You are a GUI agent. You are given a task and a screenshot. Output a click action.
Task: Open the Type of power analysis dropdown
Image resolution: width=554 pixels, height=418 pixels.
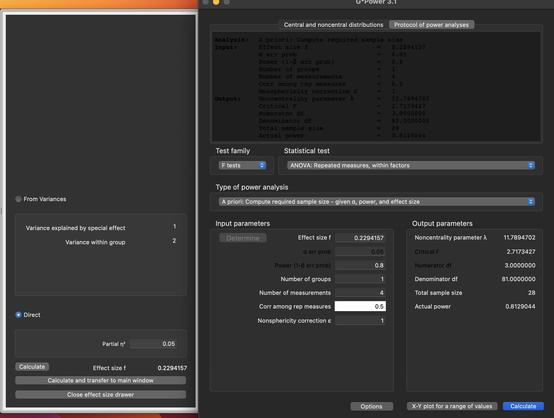tap(376, 202)
